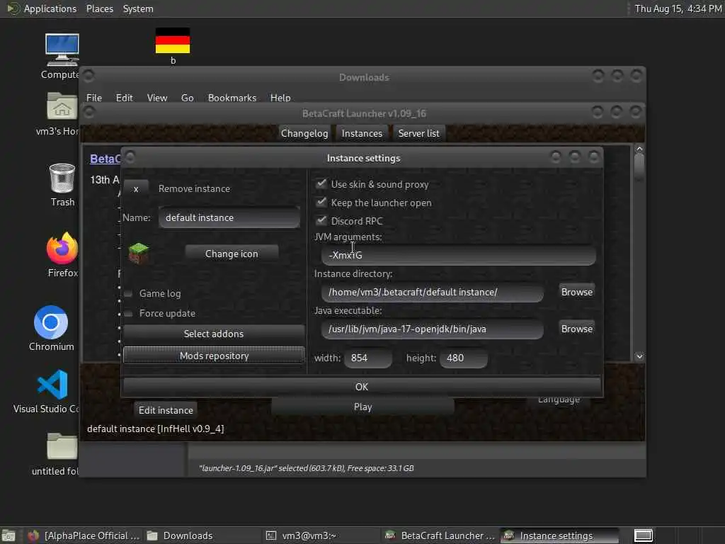
Task: Launch Visual Studio Code desktop icon
Action: (52, 385)
